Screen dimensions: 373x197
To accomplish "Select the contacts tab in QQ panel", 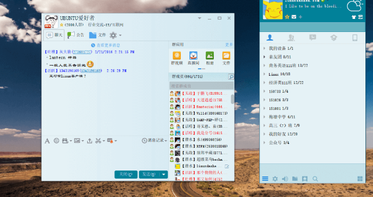I will pos(270,37).
